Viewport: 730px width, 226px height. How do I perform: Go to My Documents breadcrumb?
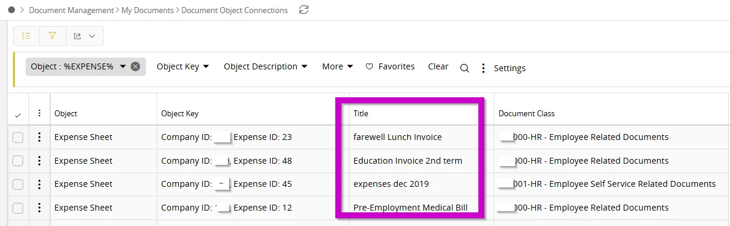(x=148, y=10)
